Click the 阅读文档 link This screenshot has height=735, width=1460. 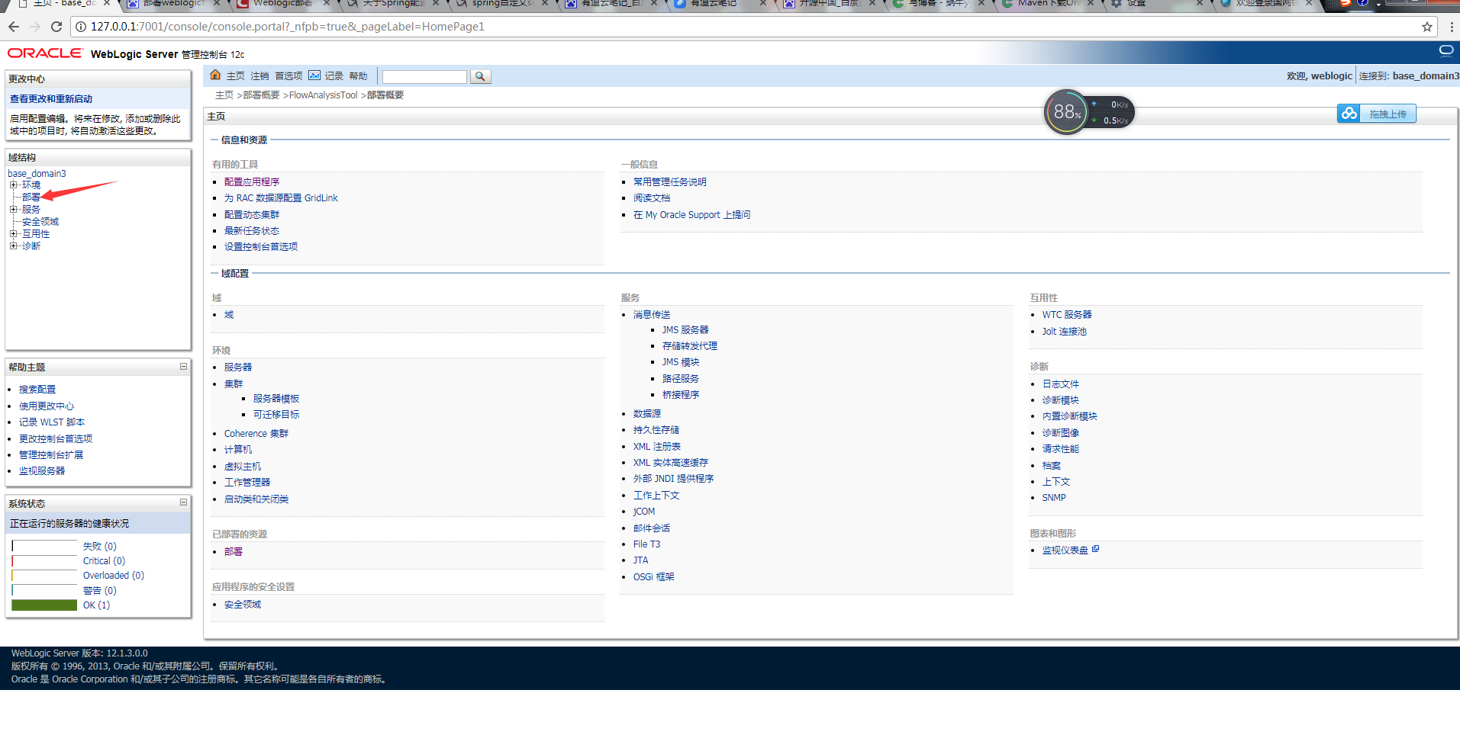click(x=652, y=198)
